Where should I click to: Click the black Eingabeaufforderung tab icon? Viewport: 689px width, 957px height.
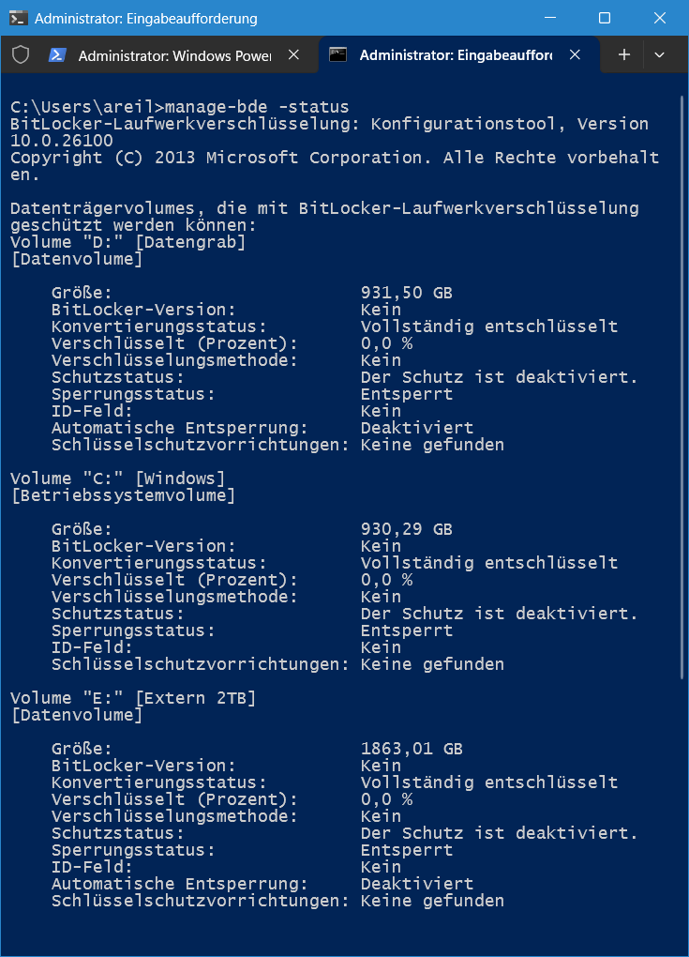tap(337, 55)
